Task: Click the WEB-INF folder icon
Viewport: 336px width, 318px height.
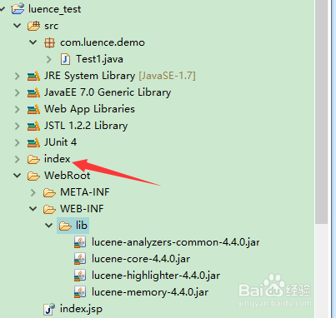Action: (x=49, y=209)
